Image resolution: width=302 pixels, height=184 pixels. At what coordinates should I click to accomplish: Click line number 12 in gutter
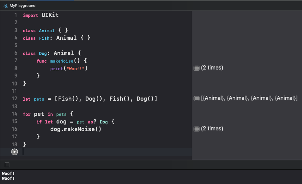click(x=15, y=99)
